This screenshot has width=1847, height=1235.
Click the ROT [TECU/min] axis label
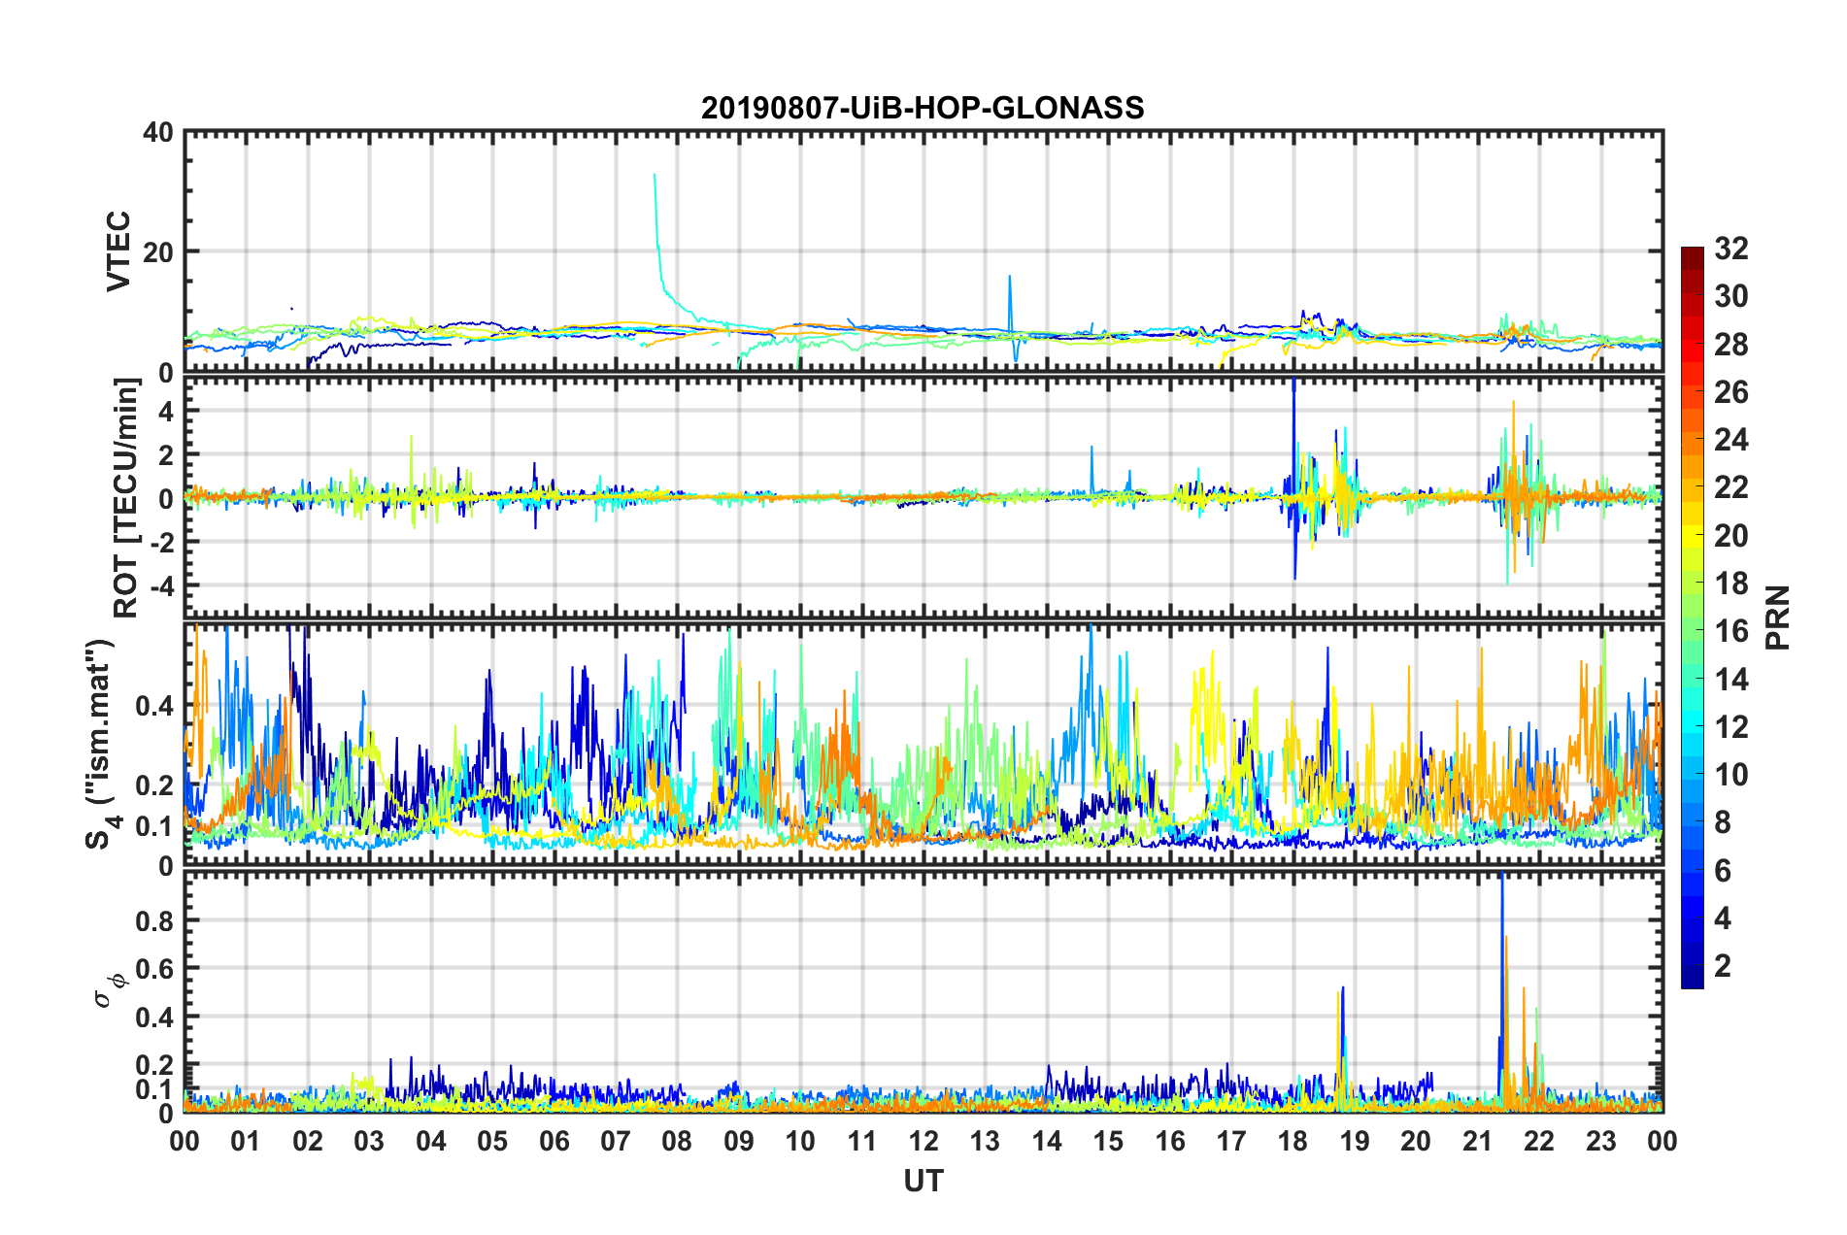[x=126, y=498]
